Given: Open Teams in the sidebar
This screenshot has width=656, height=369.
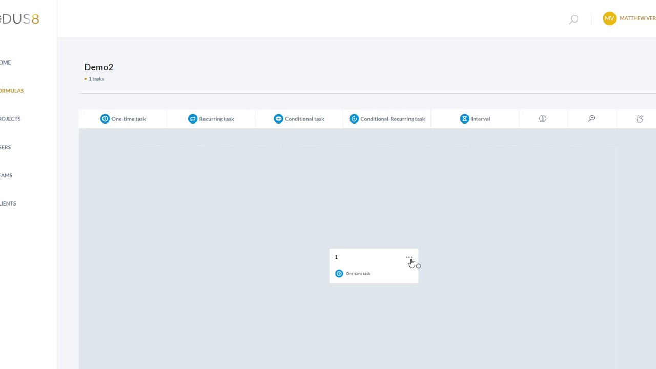Looking at the screenshot, I should pyautogui.click(x=6, y=175).
